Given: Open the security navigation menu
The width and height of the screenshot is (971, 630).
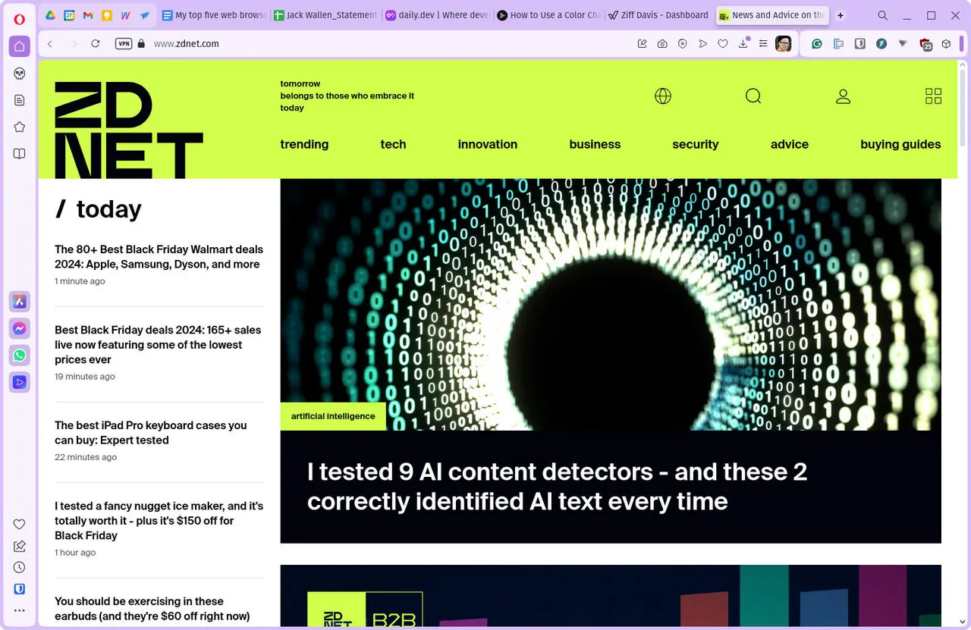Looking at the screenshot, I should 695,144.
